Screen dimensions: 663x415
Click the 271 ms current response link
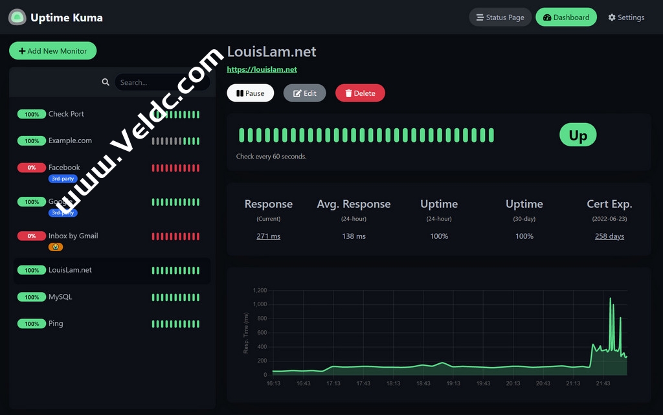point(268,236)
